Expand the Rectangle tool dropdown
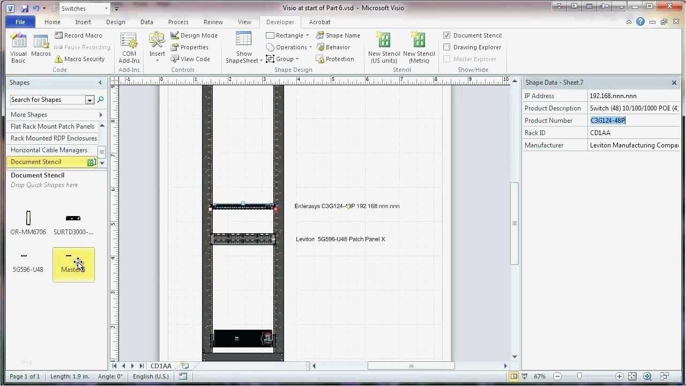Image resolution: width=686 pixels, height=386 pixels. tap(307, 35)
